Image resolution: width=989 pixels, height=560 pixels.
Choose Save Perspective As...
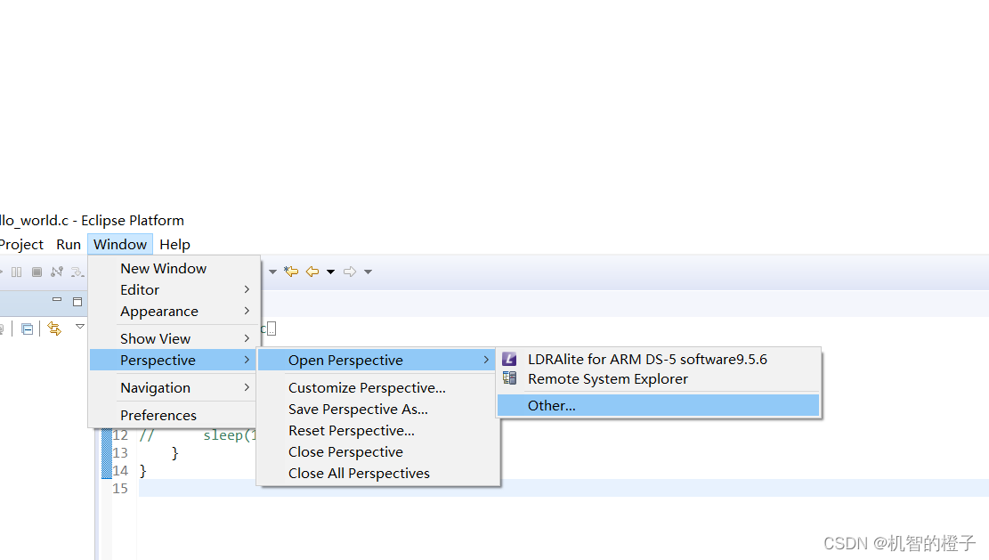click(x=377, y=410)
